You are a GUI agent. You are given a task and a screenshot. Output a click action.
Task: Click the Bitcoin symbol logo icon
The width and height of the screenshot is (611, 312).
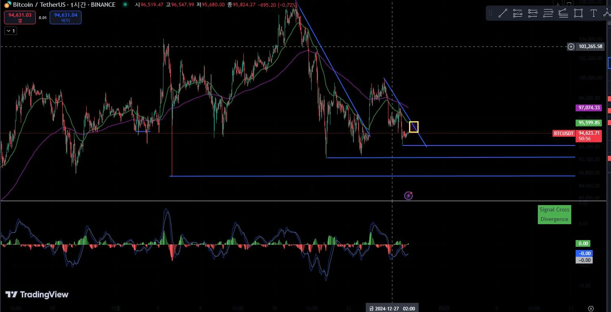(7, 5)
